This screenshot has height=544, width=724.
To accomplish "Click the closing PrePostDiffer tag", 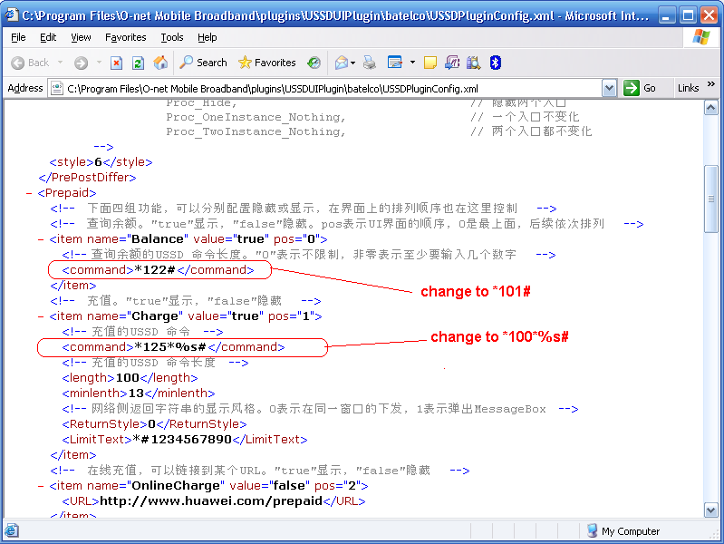I will pyautogui.click(x=88, y=178).
